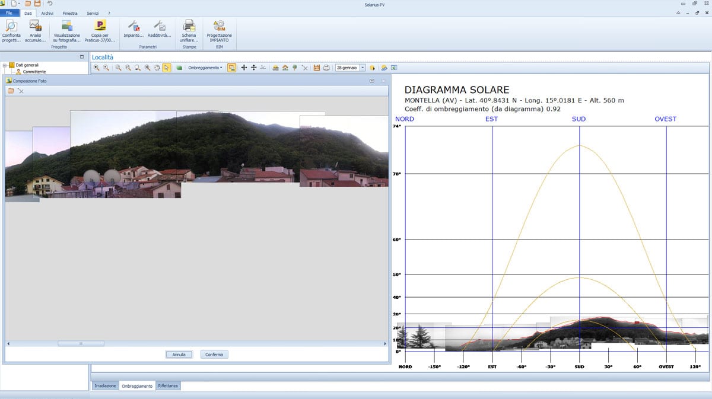Image resolution: width=712 pixels, height=399 pixels.
Task: Click the print icon in the diagram toolbar
Action: click(x=326, y=68)
